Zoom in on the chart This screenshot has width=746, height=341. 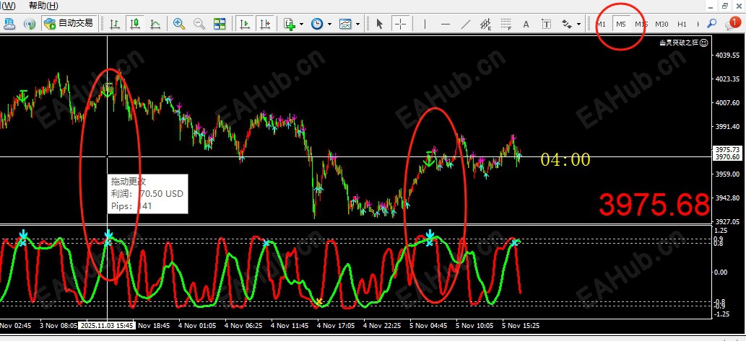(179, 24)
